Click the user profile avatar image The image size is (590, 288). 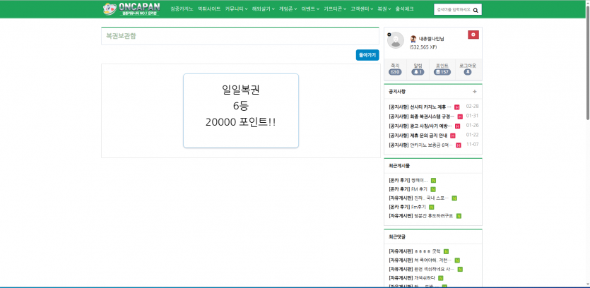point(396,40)
